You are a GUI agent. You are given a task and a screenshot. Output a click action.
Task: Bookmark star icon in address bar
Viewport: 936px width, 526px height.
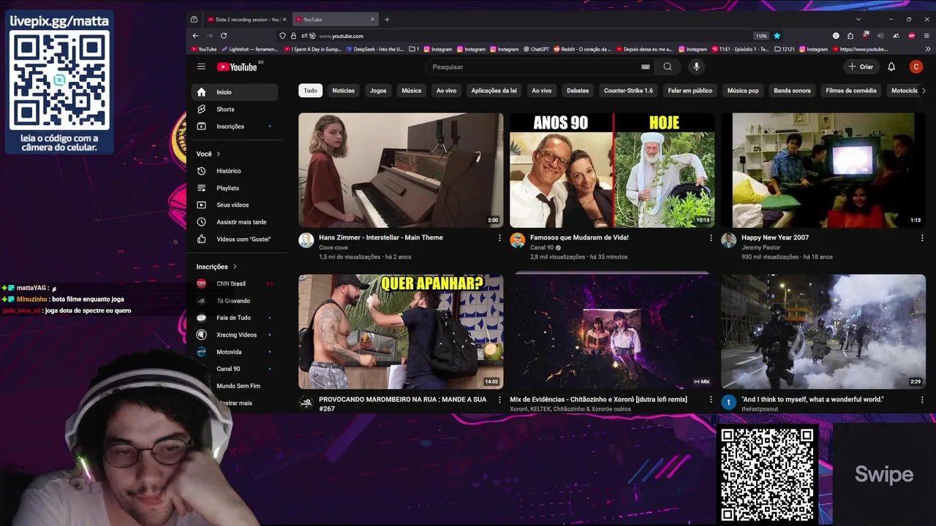[x=777, y=36]
